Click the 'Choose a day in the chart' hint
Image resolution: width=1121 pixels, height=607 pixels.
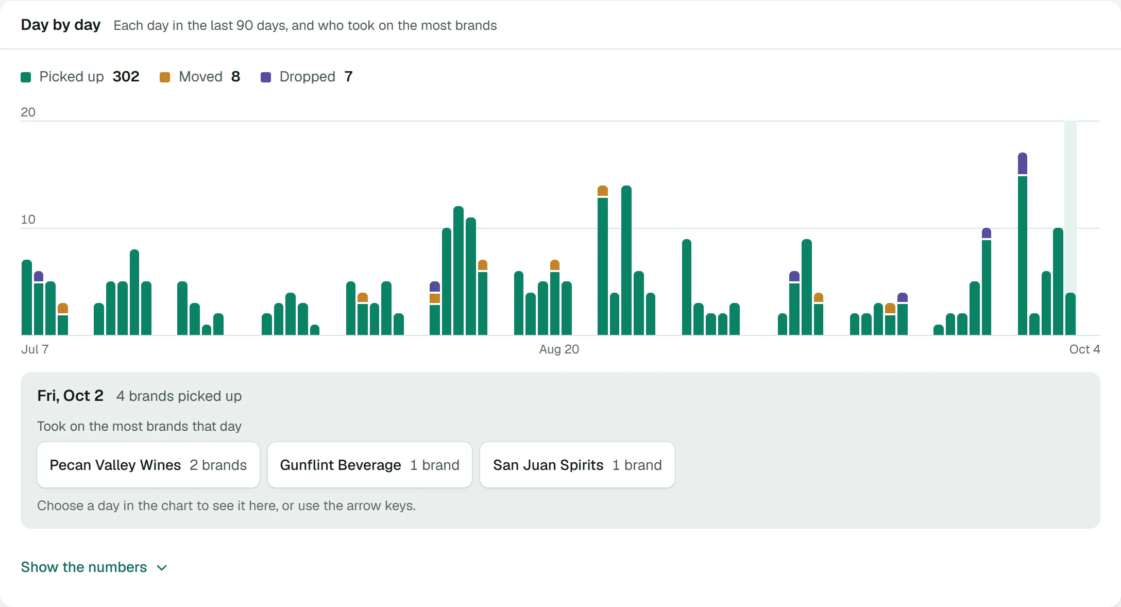[226, 505]
